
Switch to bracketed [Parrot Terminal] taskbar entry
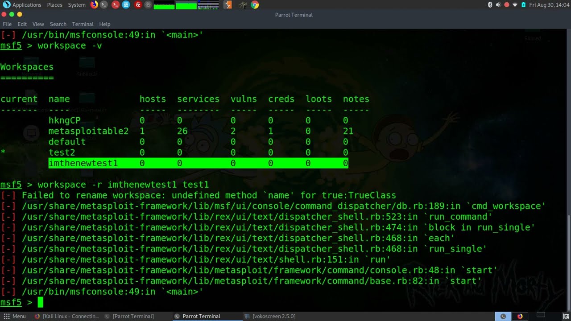[x=129, y=316]
